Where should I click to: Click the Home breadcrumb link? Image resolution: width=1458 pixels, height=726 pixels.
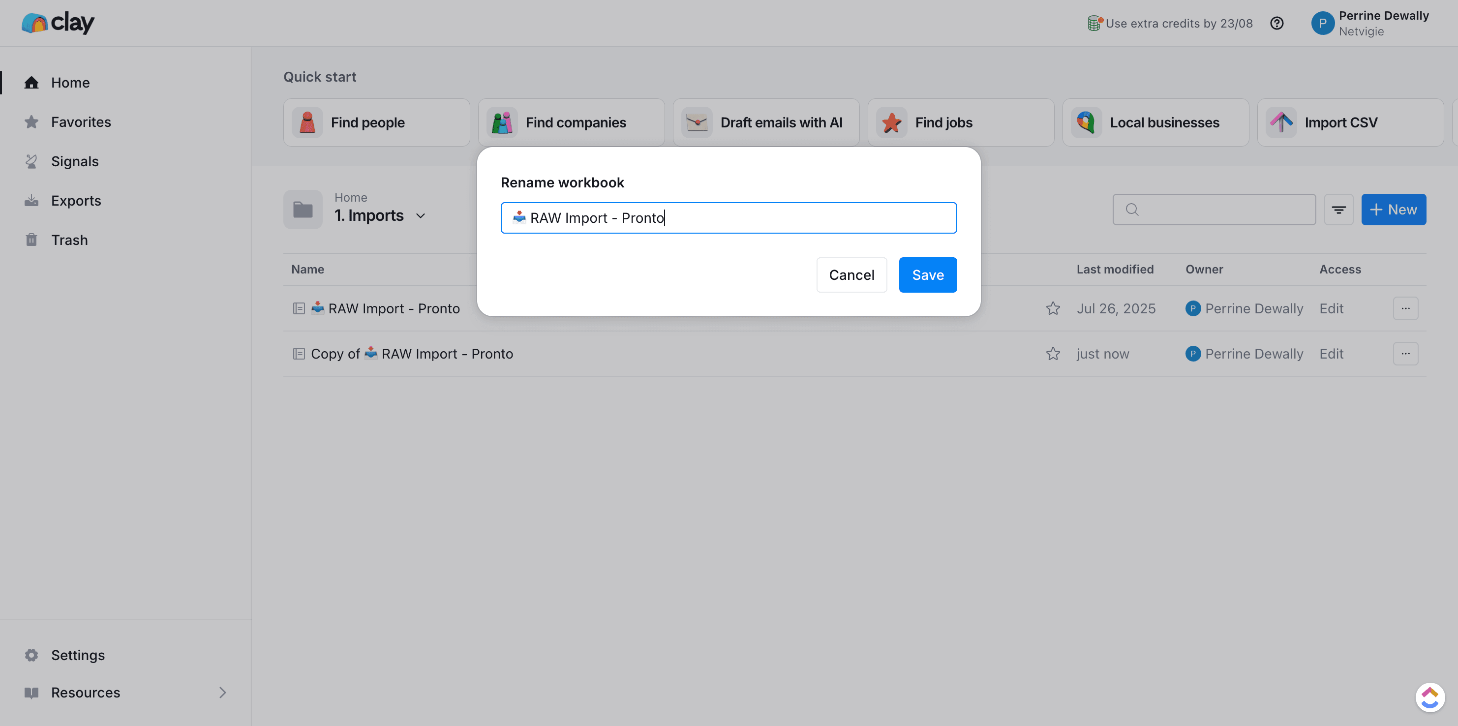351,197
